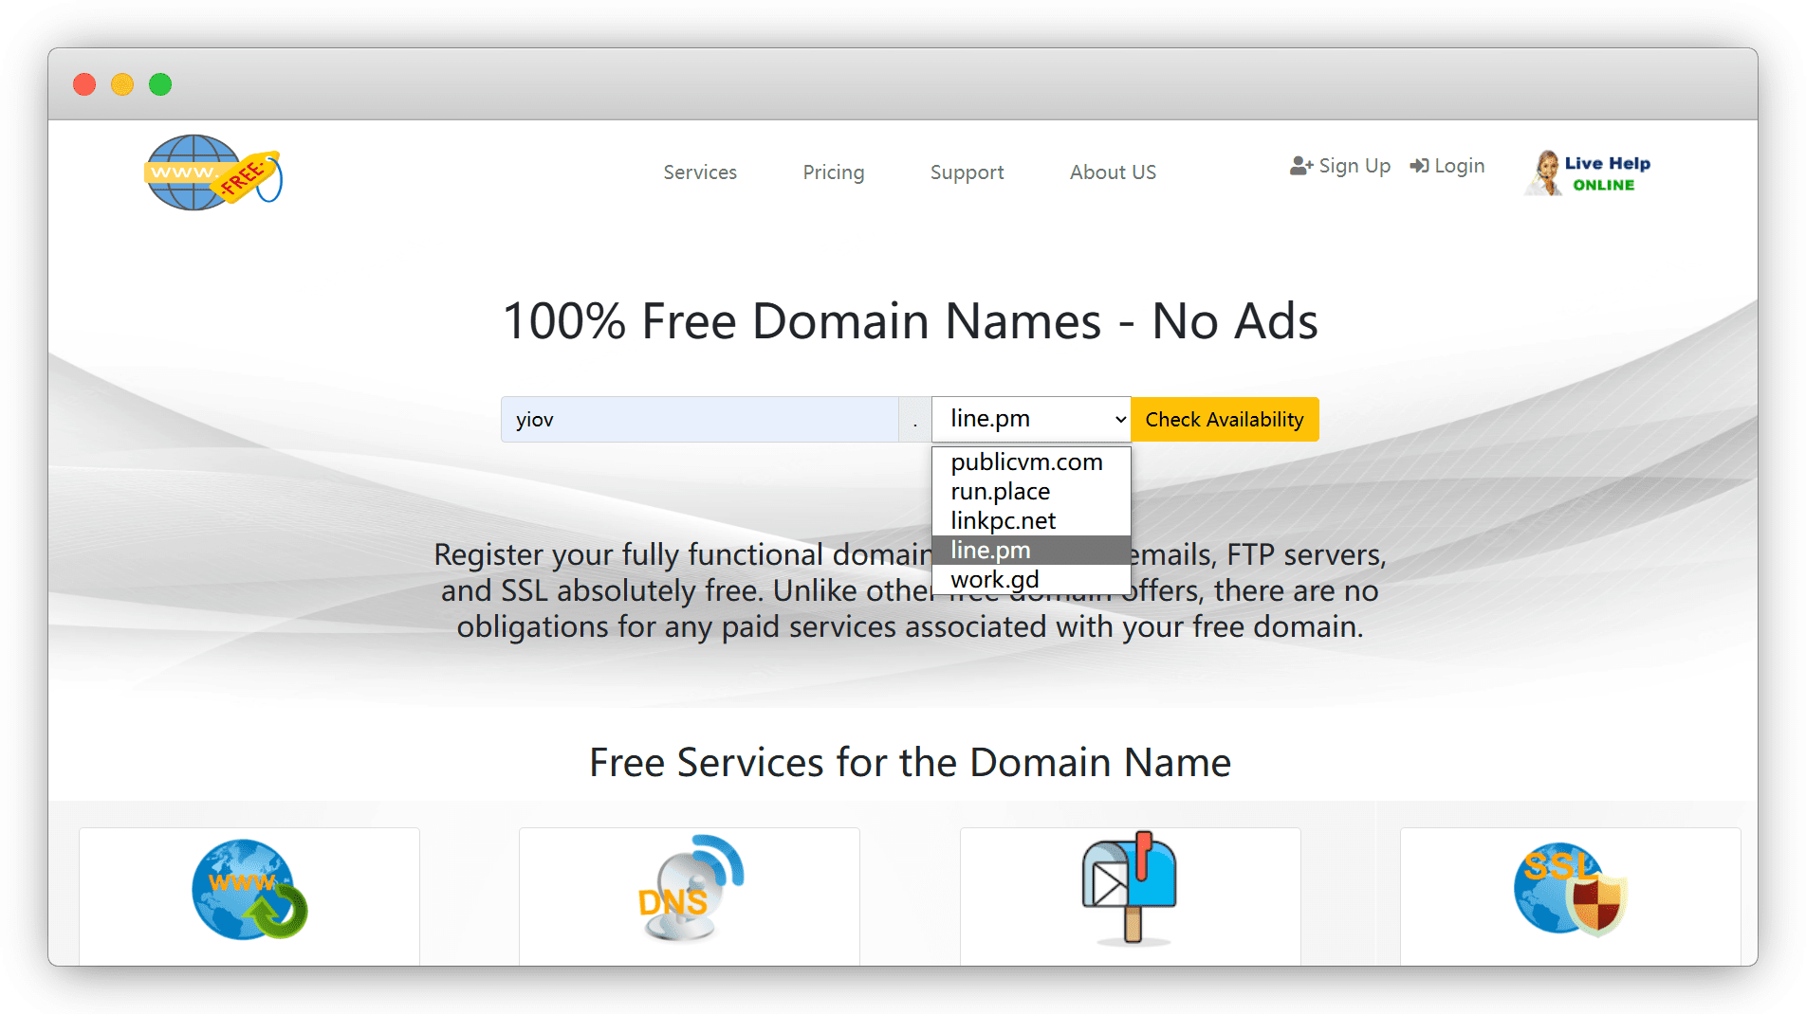Focus the domain name input containing yiov

tap(699, 419)
